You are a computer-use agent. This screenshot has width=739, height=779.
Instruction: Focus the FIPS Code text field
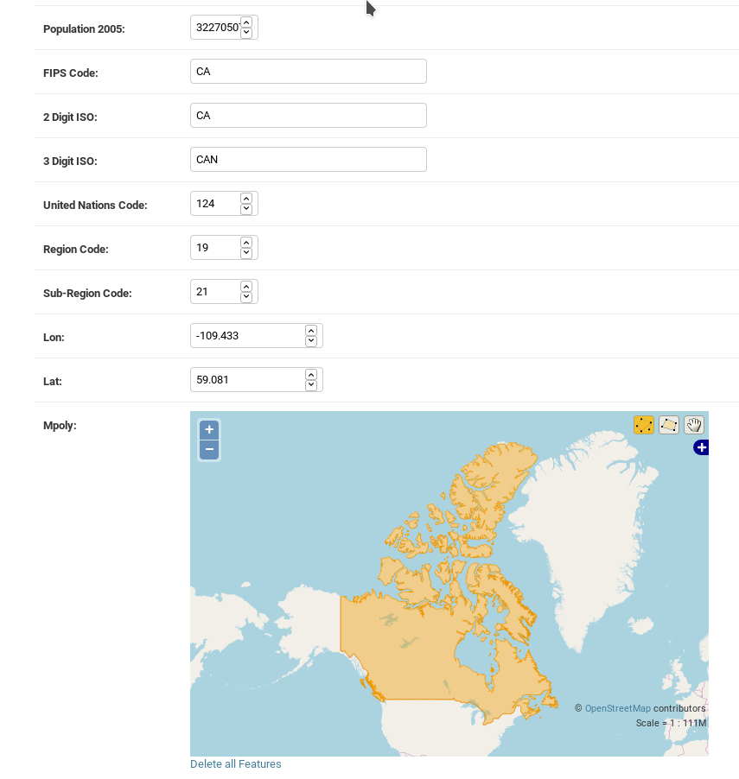click(308, 72)
